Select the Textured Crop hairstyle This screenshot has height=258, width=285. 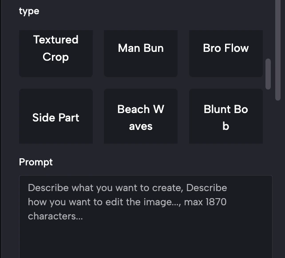click(56, 53)
